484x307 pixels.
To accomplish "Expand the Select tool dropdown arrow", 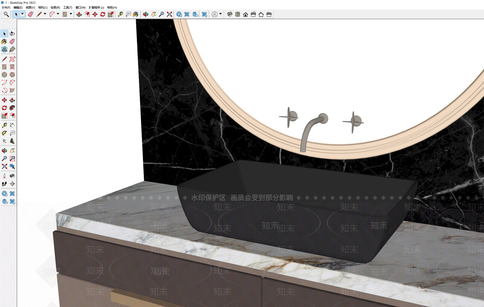I will click(x=22, y=14).
